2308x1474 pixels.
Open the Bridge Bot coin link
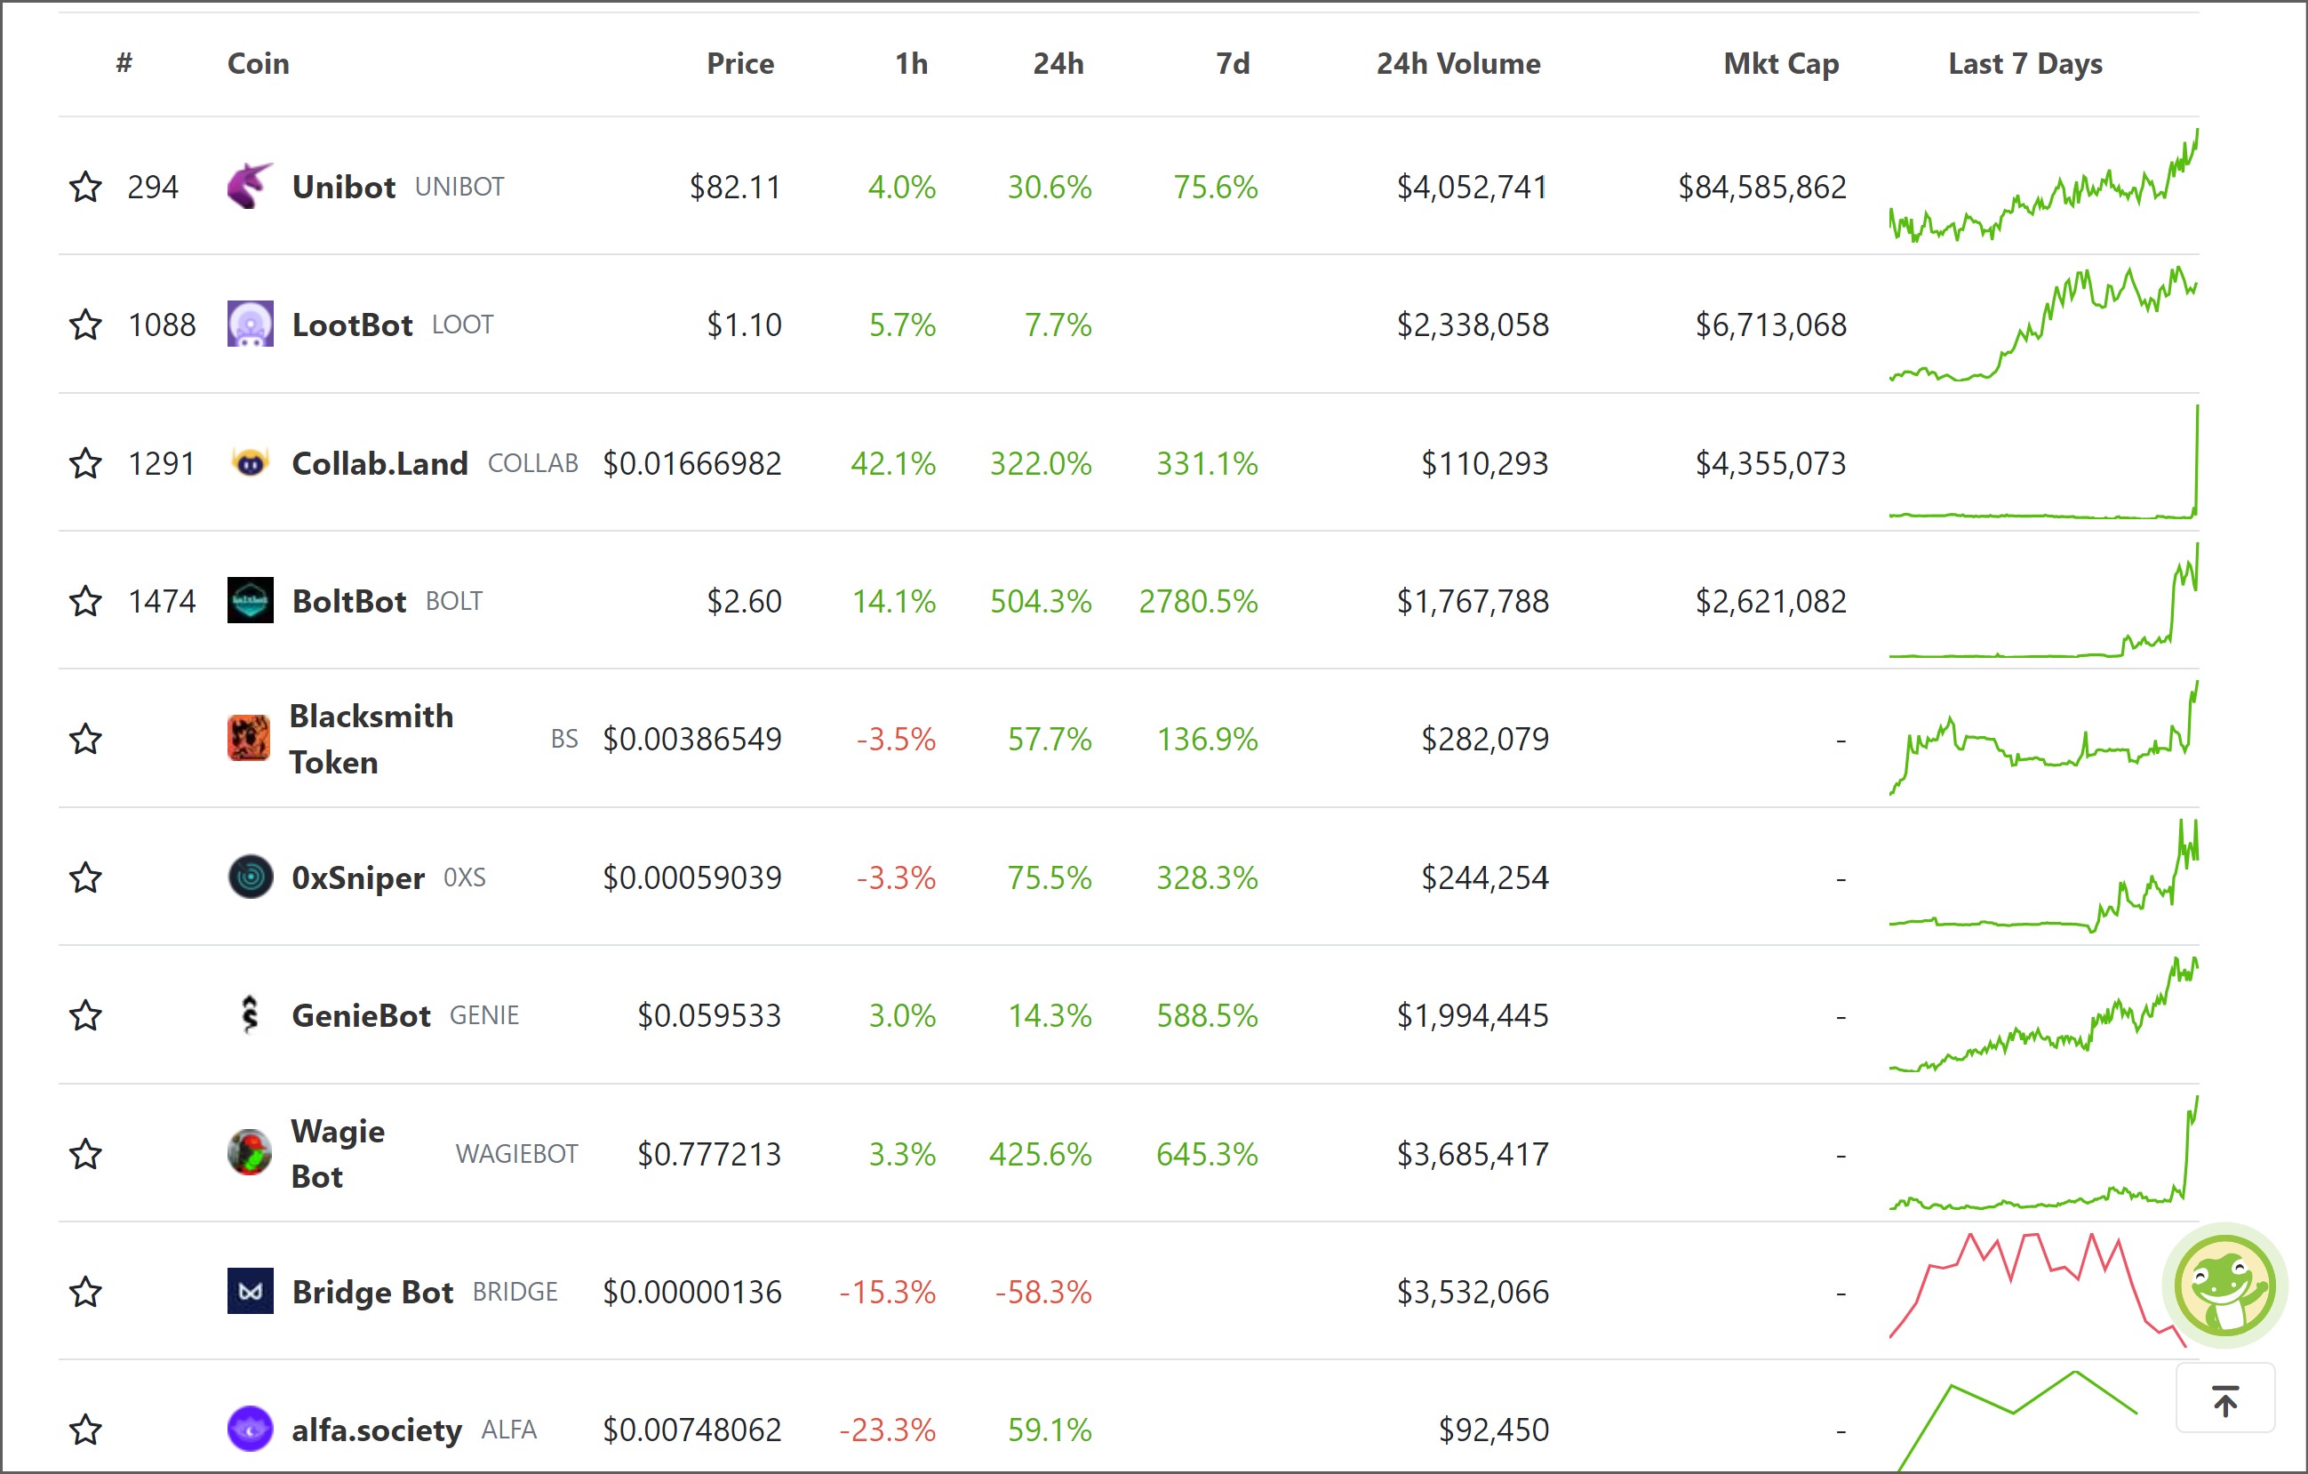[371, 1291]
